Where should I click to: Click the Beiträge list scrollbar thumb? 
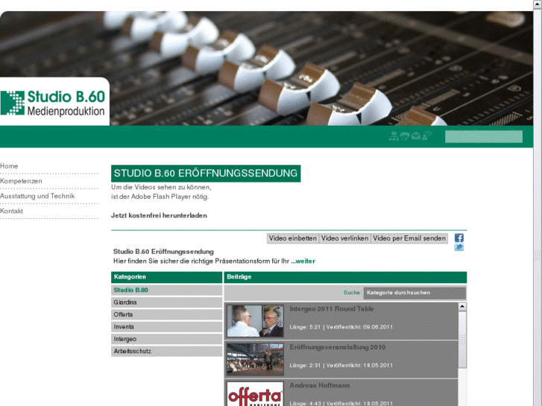(x=462, y=339)
